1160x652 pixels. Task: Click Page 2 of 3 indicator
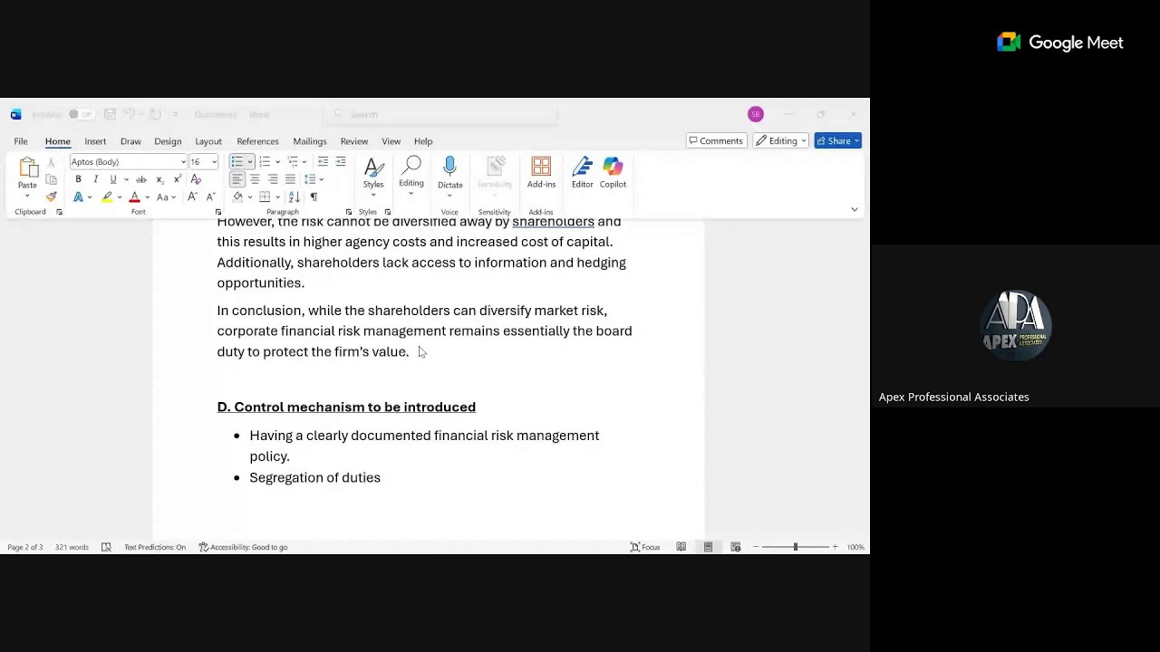(24, 547)
